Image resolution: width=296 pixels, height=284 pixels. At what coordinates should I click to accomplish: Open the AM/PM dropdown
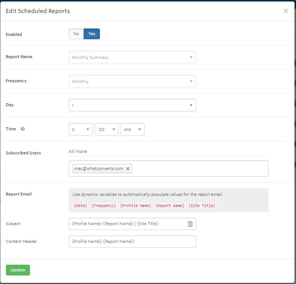tap(132, 129)
